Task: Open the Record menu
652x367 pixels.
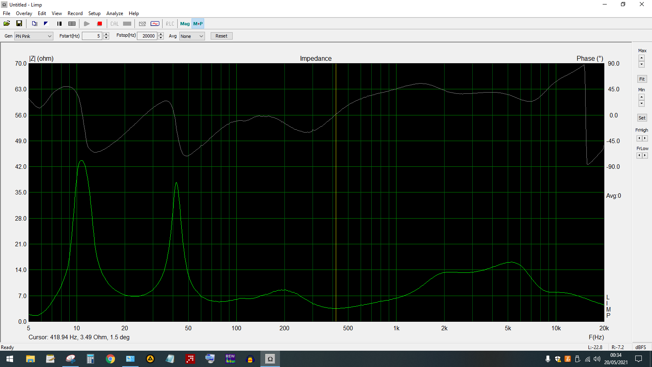Action: (x=75, y=13)
